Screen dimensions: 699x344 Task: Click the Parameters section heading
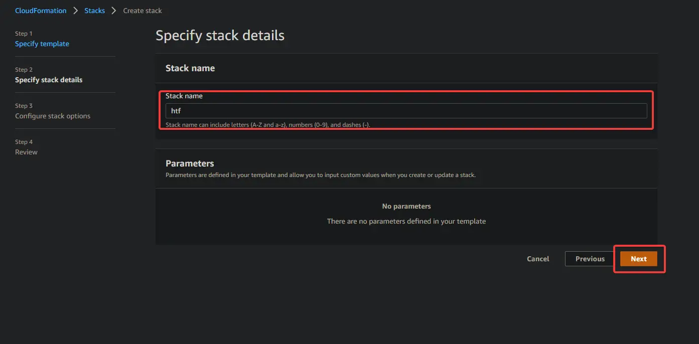[190, 163]
